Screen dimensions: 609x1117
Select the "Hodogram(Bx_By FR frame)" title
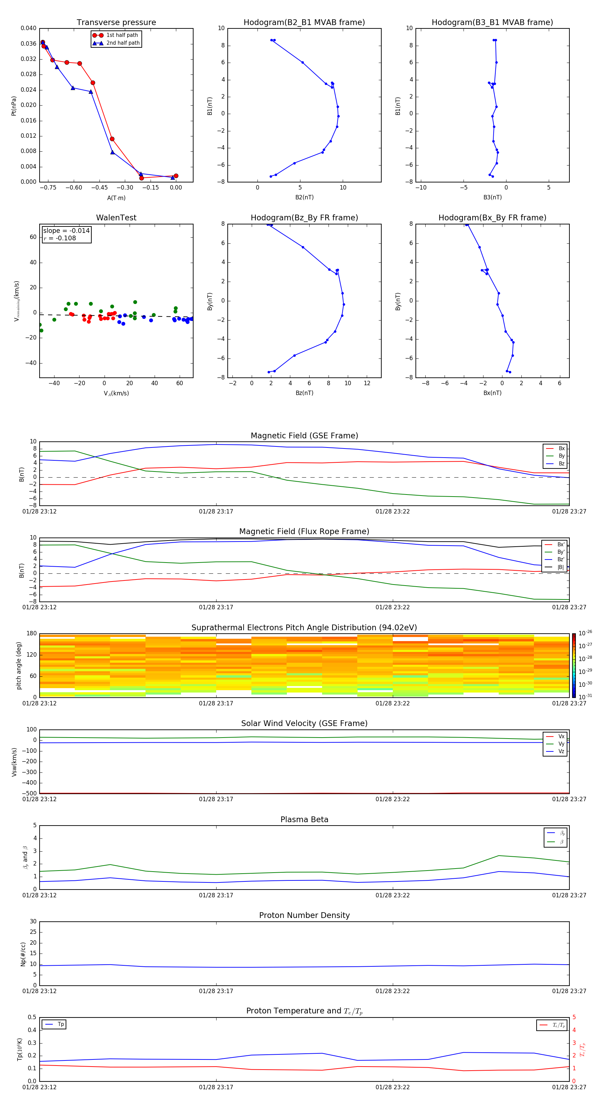(492, 218)
